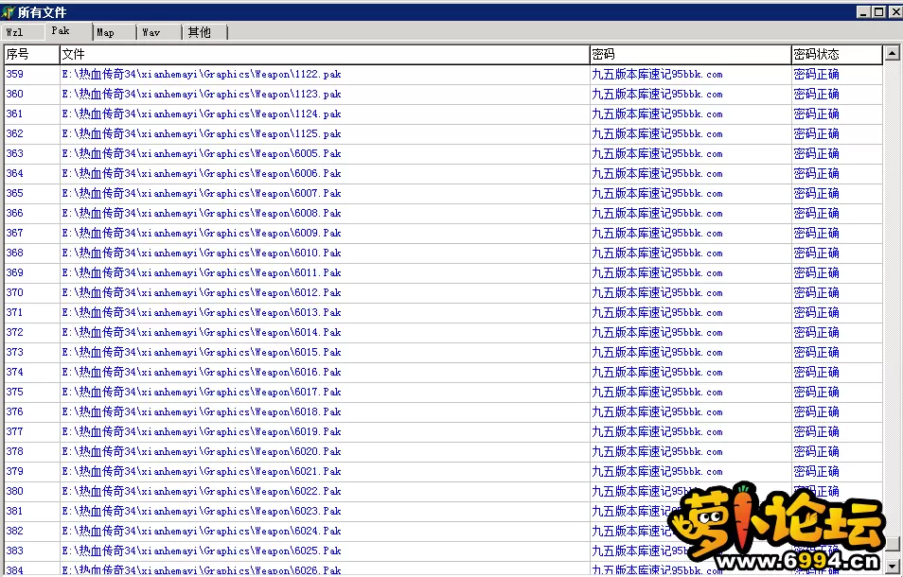Screen dimensions: 903x577
Task: Open the 其他 tab
Action: [x=205, y=32]
